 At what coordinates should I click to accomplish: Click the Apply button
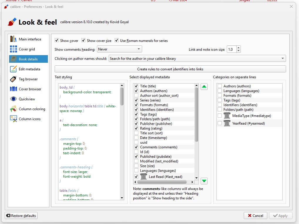click(280, 215)
